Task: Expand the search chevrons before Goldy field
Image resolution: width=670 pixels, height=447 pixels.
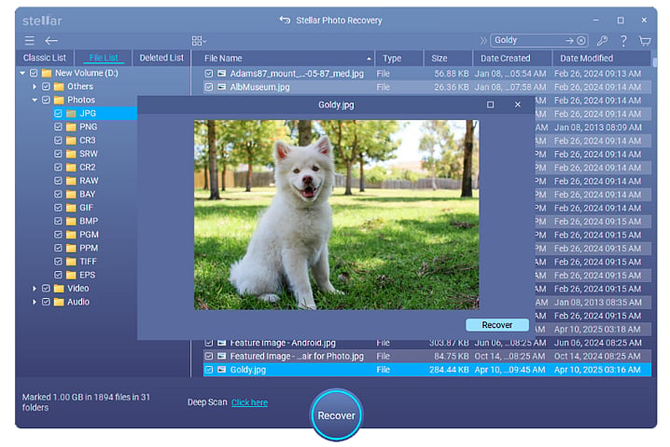Action: pos(483,41)
